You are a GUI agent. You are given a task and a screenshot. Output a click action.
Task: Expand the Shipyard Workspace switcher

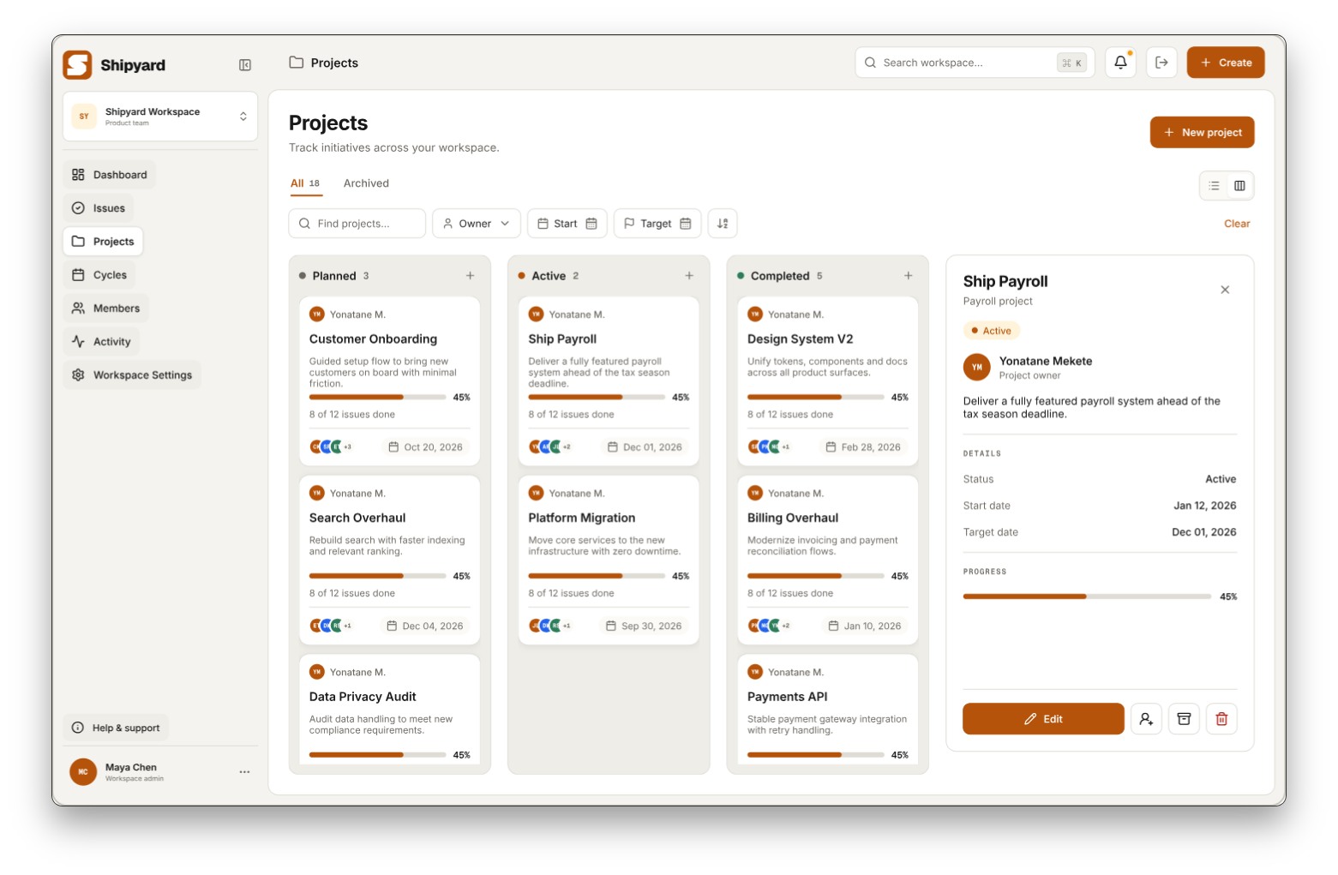tap(160, 117)
